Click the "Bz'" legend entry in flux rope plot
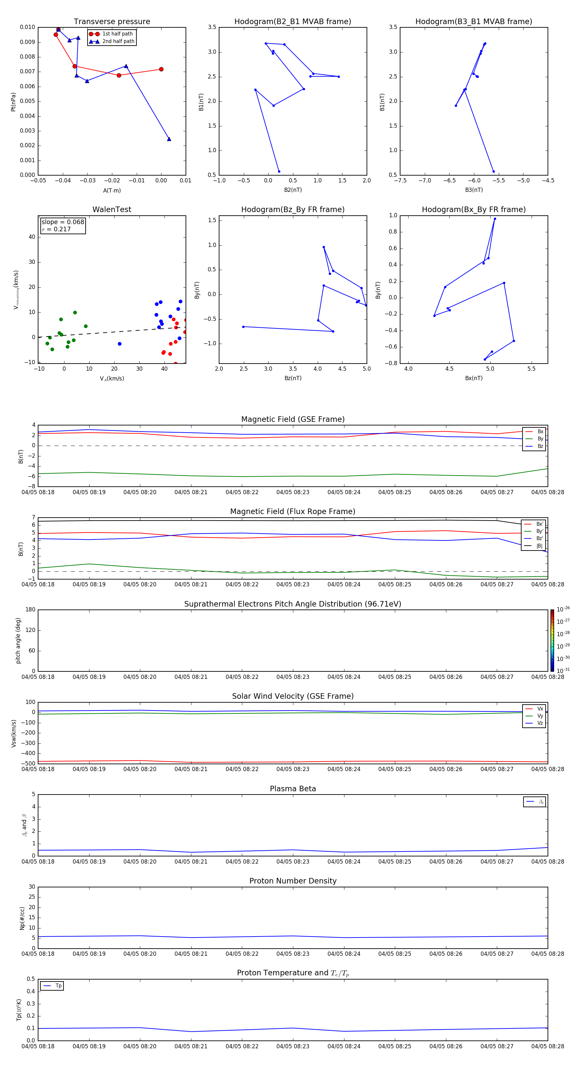Image resolution: width=586 pixels, height=1075 pixels. (x=534, y=539)
